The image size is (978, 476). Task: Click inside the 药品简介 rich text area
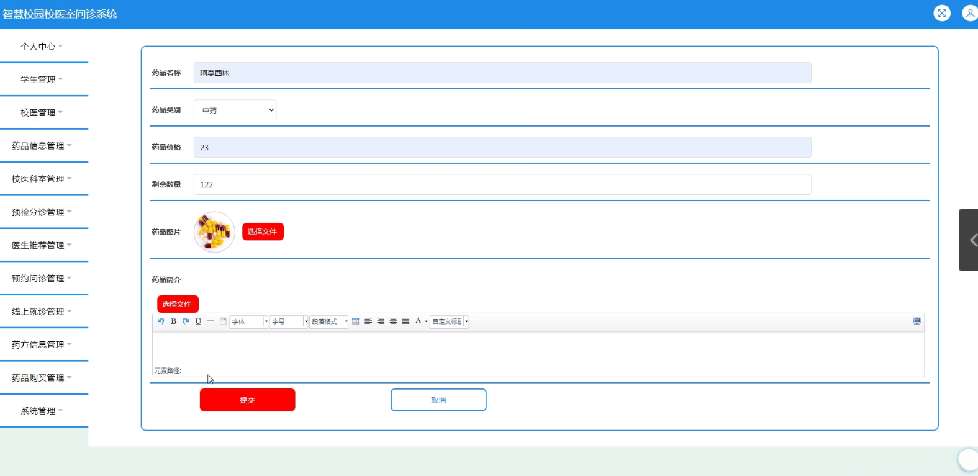(x=538, y=348)
